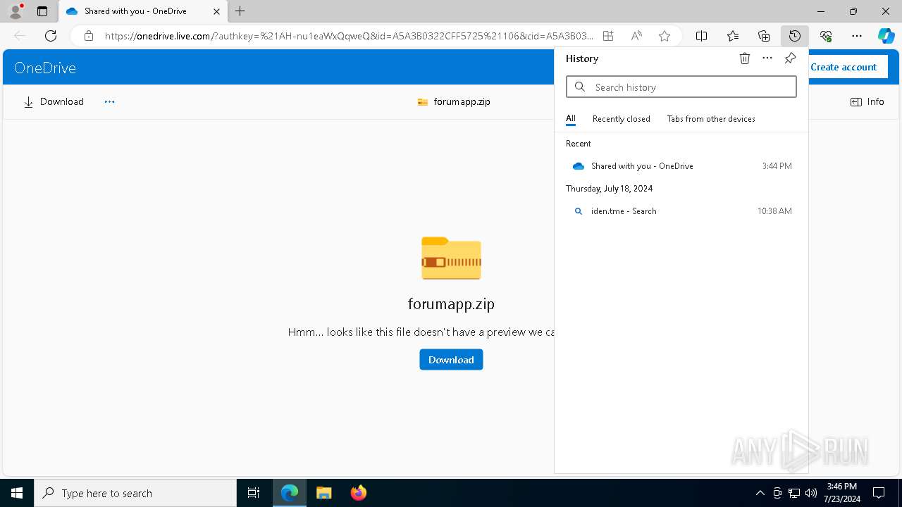Click the taskbar search box
The image size is (902, 507).
tap(135, 493)
